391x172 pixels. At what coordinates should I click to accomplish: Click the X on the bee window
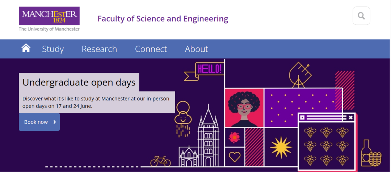(350, 118)
